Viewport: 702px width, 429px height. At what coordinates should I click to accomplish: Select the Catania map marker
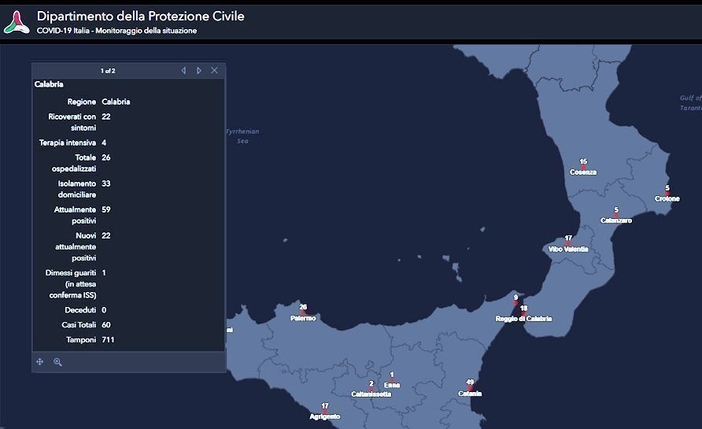click(x=470, y=387)
